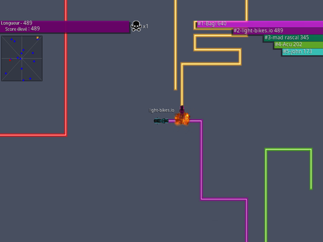The width and height of the screenshot is (323, 242).
Task: Click the '#5-john 173' leaderboard entry
Action: click(303, 51)
